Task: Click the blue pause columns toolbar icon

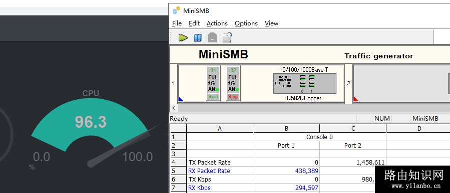Action: [197, 38]
